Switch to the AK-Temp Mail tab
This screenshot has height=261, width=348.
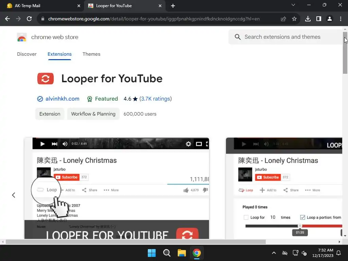click(42, 6)
